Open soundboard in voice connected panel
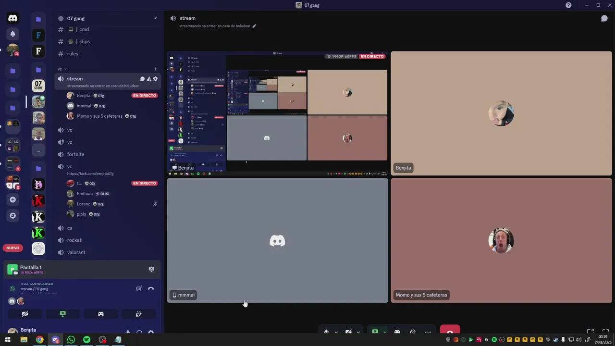 138,314
